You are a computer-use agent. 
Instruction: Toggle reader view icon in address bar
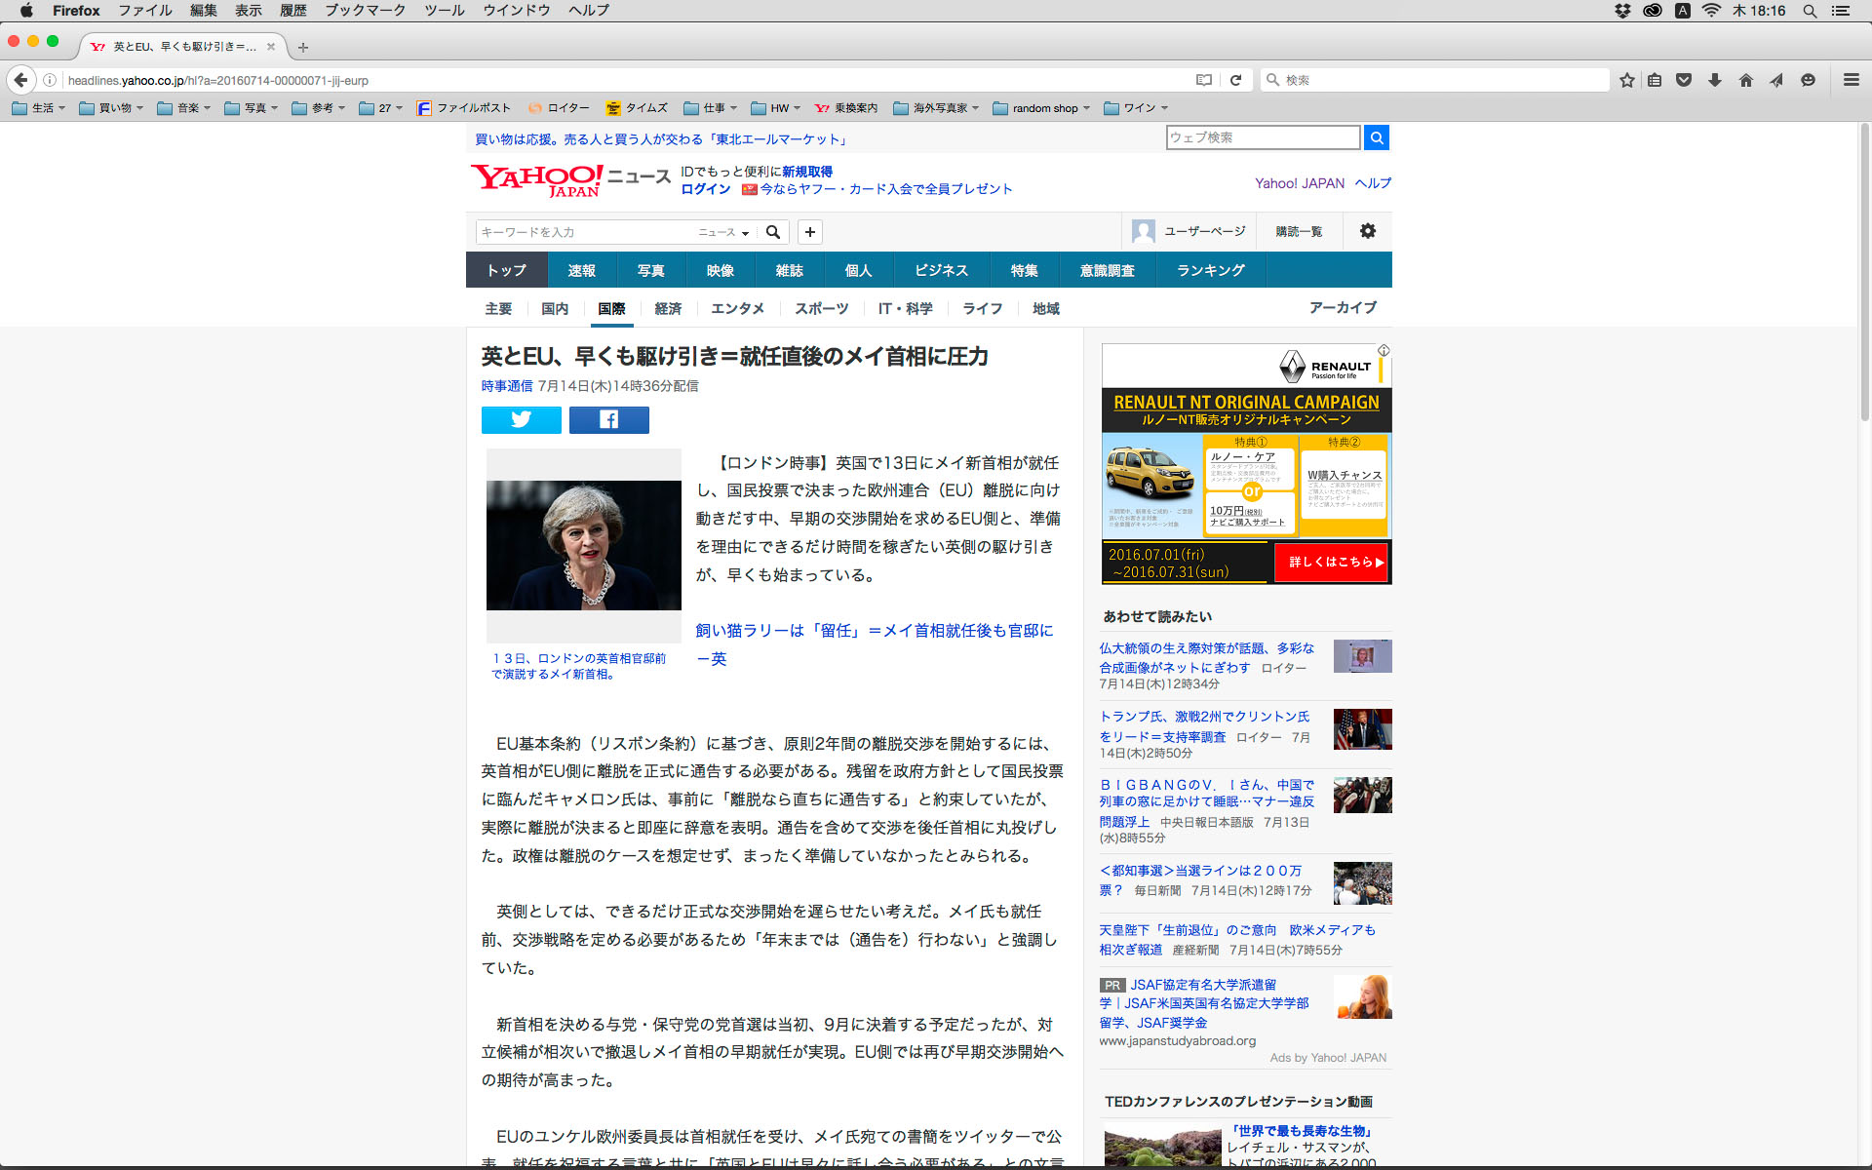click(1204, 80)
